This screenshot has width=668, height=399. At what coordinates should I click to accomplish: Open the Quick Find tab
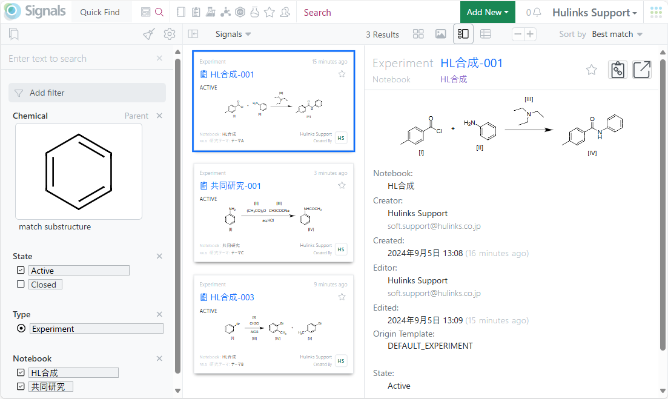(100, 12)
